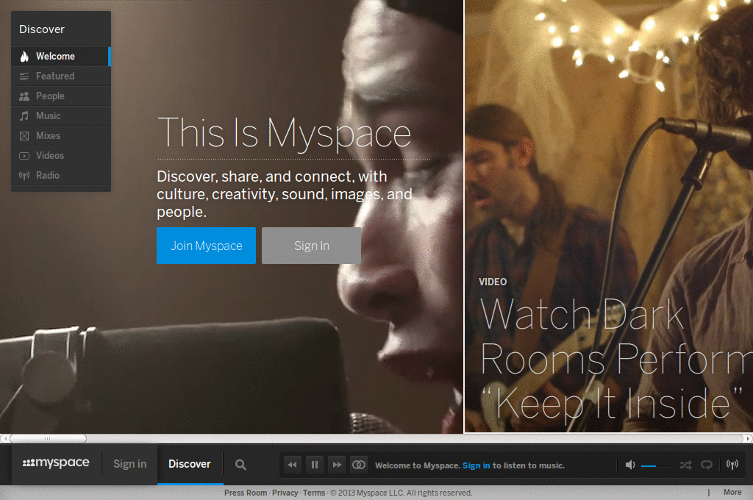Image resolution: width=753 pixels, height=500 pixels.
Task: Open the Privacy footer link
Action: (x=285, y=493)
